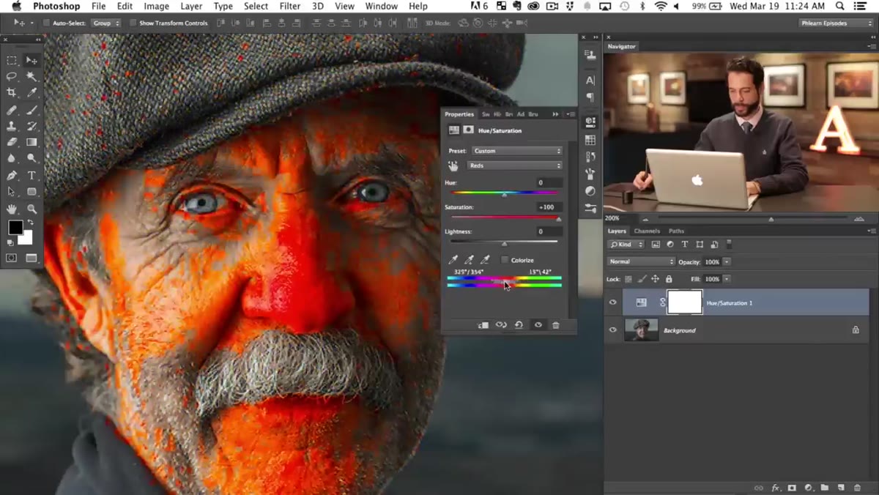879x495 pixels.
Task: Select the Path Selection tool
Action: click(x=12, y=192)
